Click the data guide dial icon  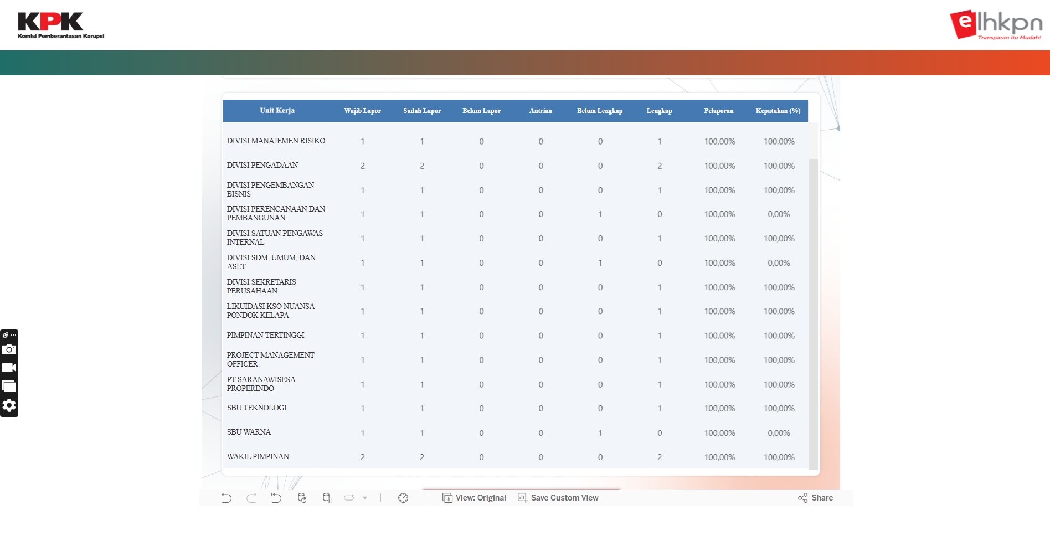[403, 498]
